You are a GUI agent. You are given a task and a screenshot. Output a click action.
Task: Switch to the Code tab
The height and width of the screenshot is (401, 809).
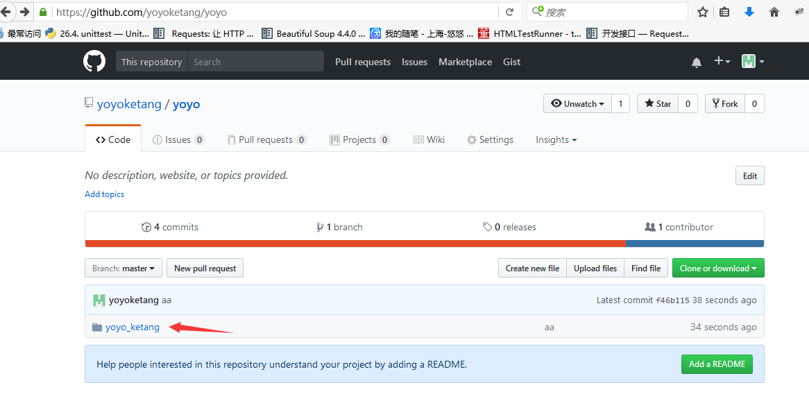click(x=113, y=140)
